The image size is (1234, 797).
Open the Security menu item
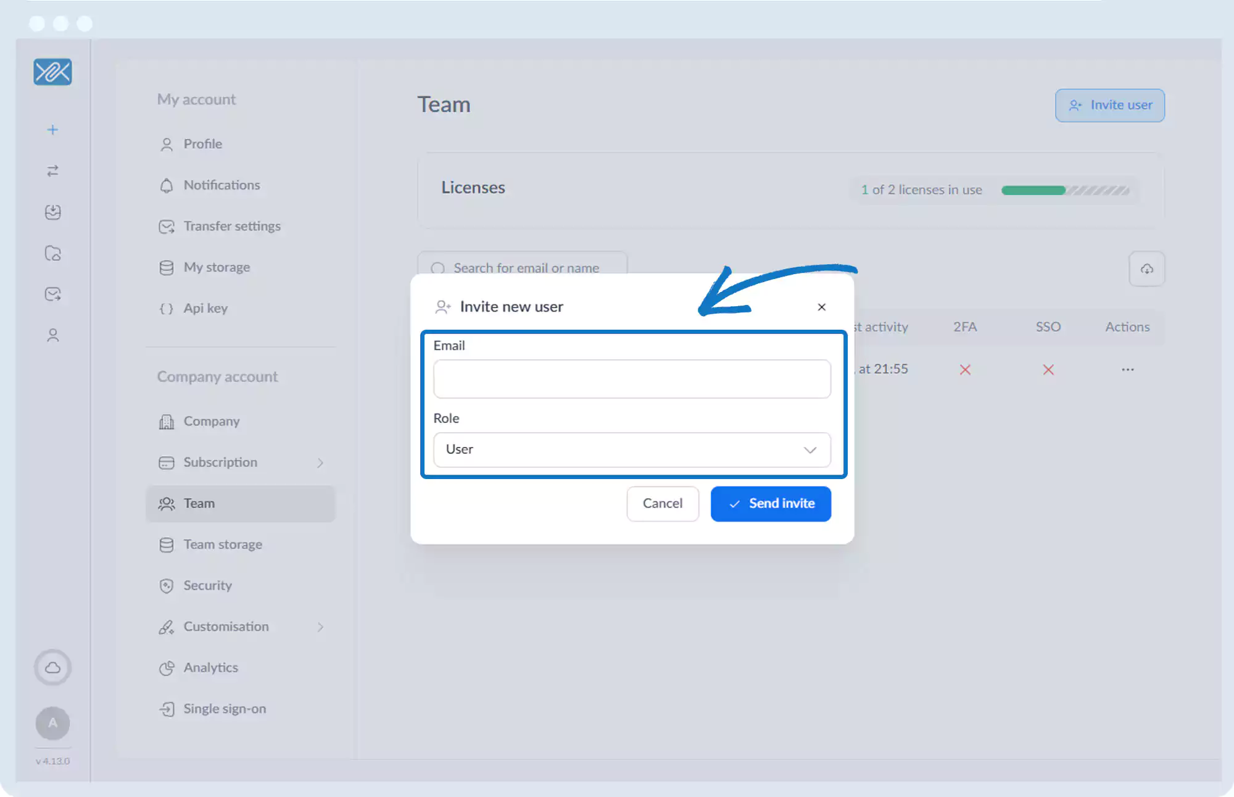pyautogui.click(x=207, y=585)
